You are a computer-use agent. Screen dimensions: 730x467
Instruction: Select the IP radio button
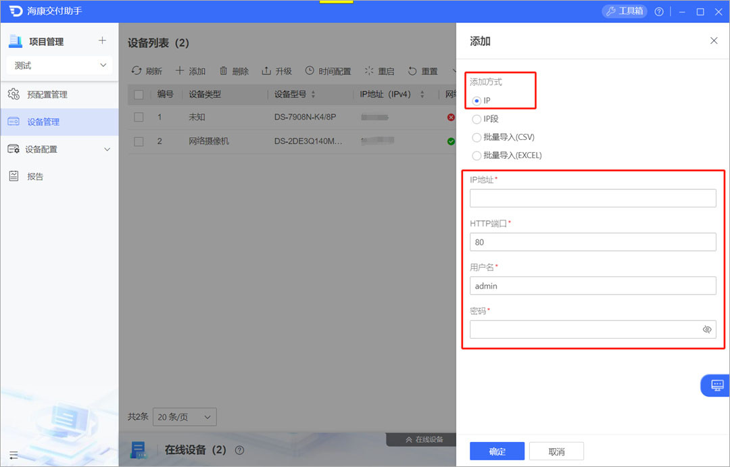(477, 101)
